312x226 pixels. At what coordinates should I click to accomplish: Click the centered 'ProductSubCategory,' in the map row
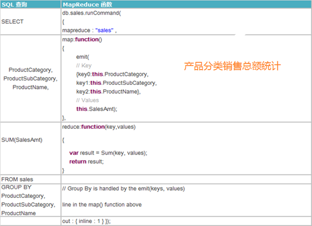pyautogui.click(x=30, y=79)
